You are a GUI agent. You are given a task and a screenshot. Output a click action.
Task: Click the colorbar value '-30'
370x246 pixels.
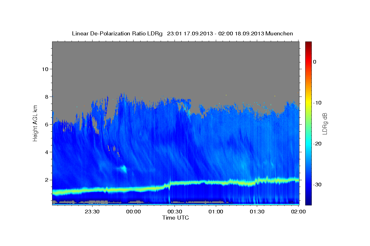click(x=318, y=184)
